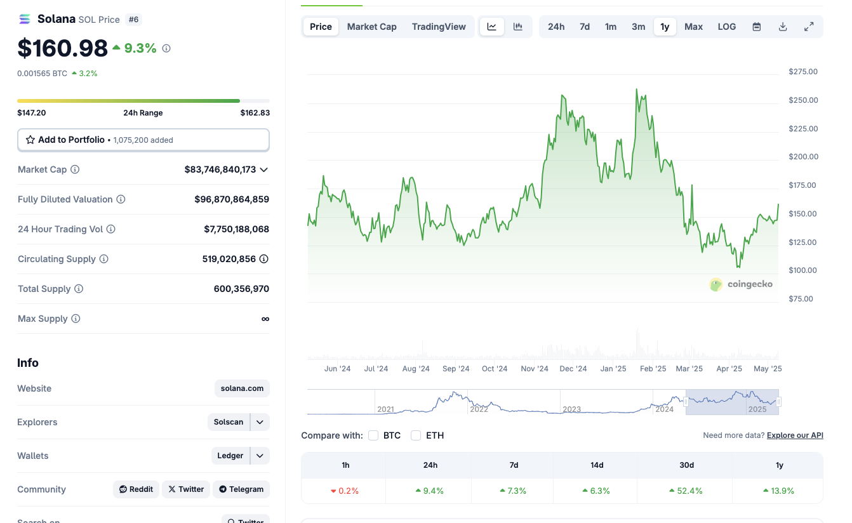
Task: Click the info icon after 519,020,856 value
Action: tap(264, 259)
